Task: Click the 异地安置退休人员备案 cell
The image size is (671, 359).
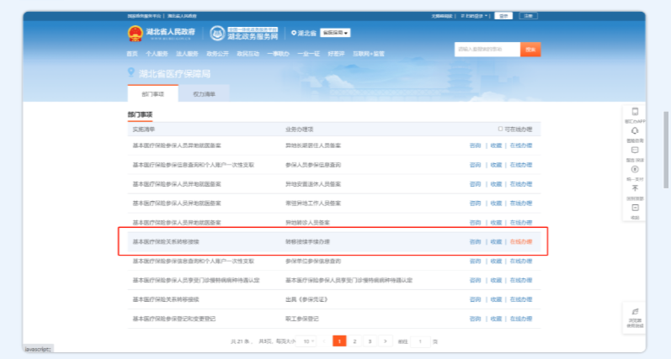Action: point(313,184)
